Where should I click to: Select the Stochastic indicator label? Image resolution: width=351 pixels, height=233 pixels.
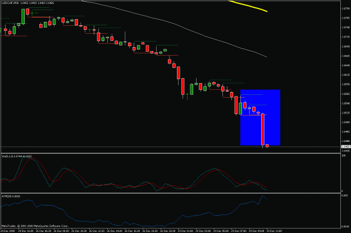pyautogui.click(x=16, y=156)
